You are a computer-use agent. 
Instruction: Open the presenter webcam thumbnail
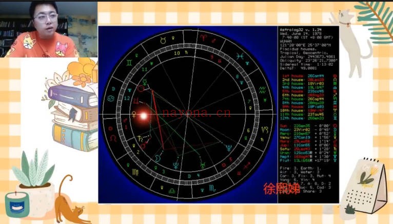(x=49, y=29)
